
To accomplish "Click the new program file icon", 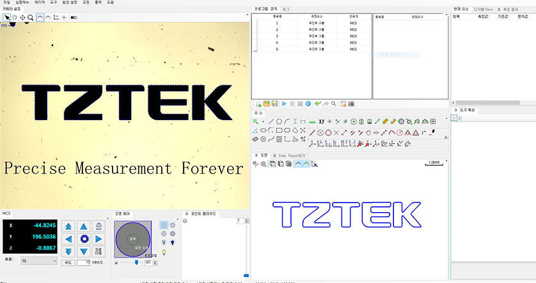I will (x=258, y=103).
